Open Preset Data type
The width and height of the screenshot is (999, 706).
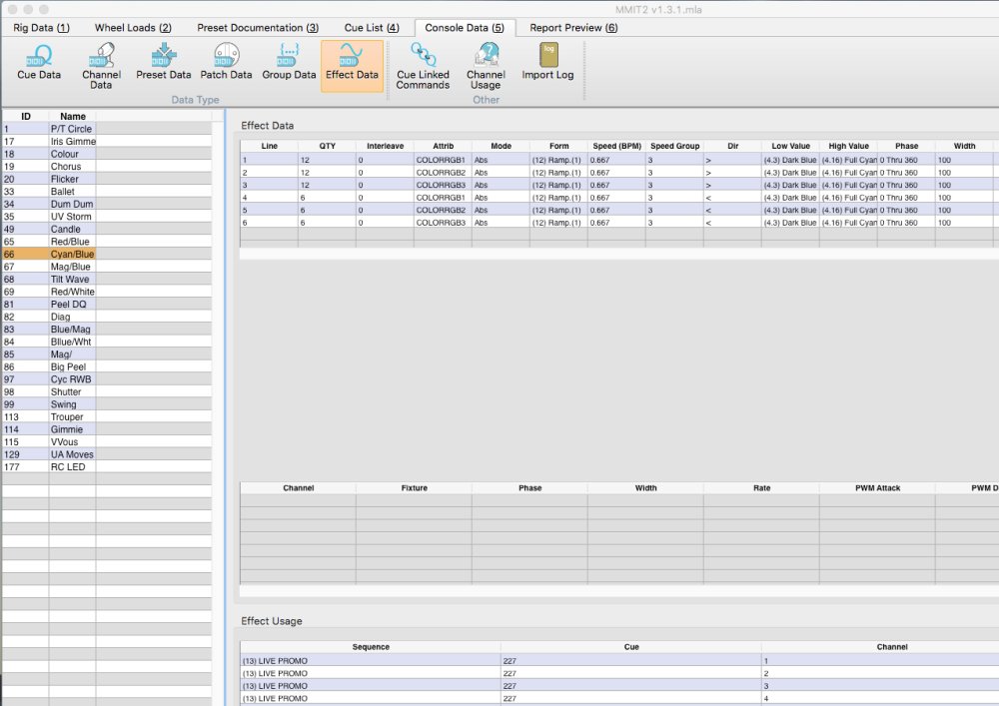point(164,62)
